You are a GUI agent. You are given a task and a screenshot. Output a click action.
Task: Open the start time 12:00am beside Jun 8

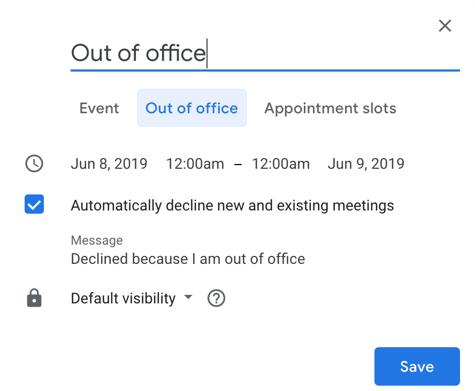click(x=195, y=163)
